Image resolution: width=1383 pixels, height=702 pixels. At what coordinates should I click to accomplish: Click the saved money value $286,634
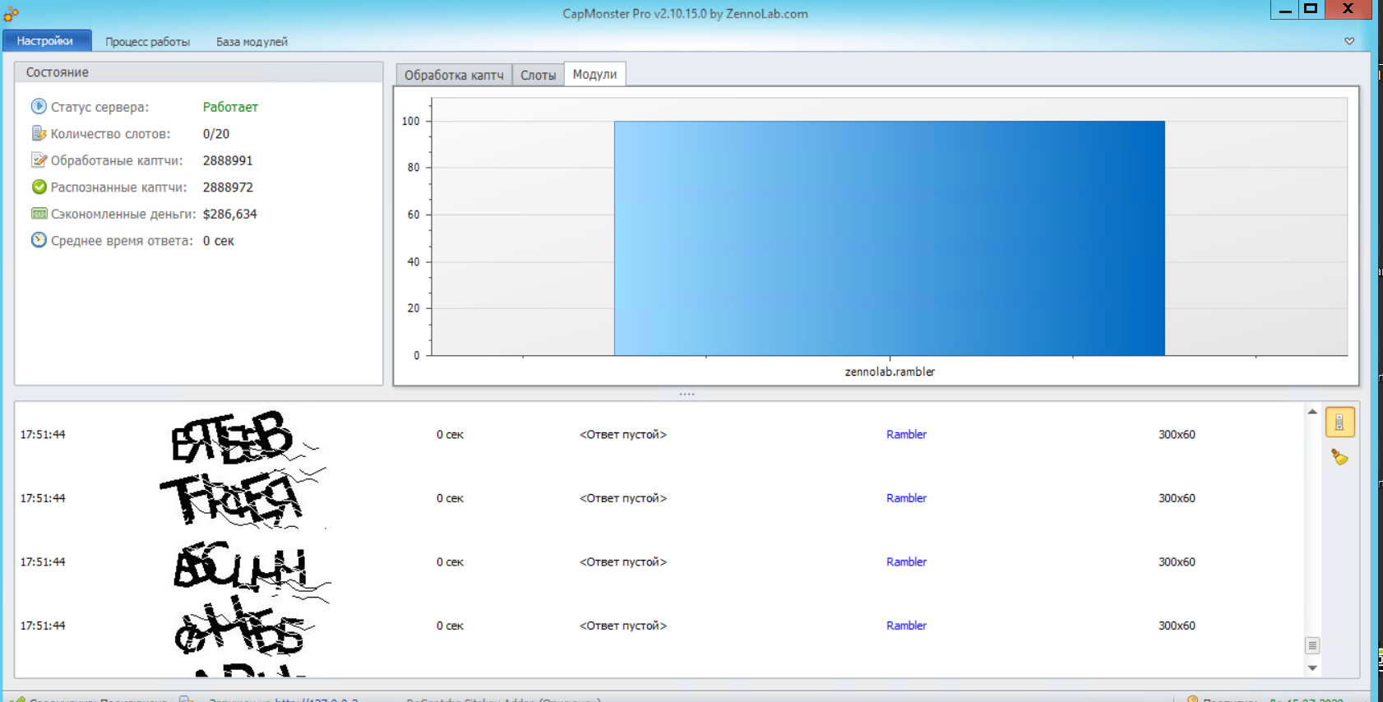coord(230,214)
